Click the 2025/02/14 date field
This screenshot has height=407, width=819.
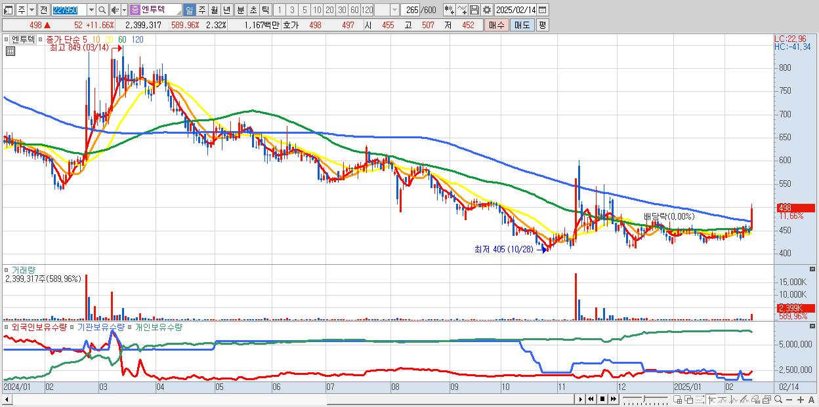[515, 10]
